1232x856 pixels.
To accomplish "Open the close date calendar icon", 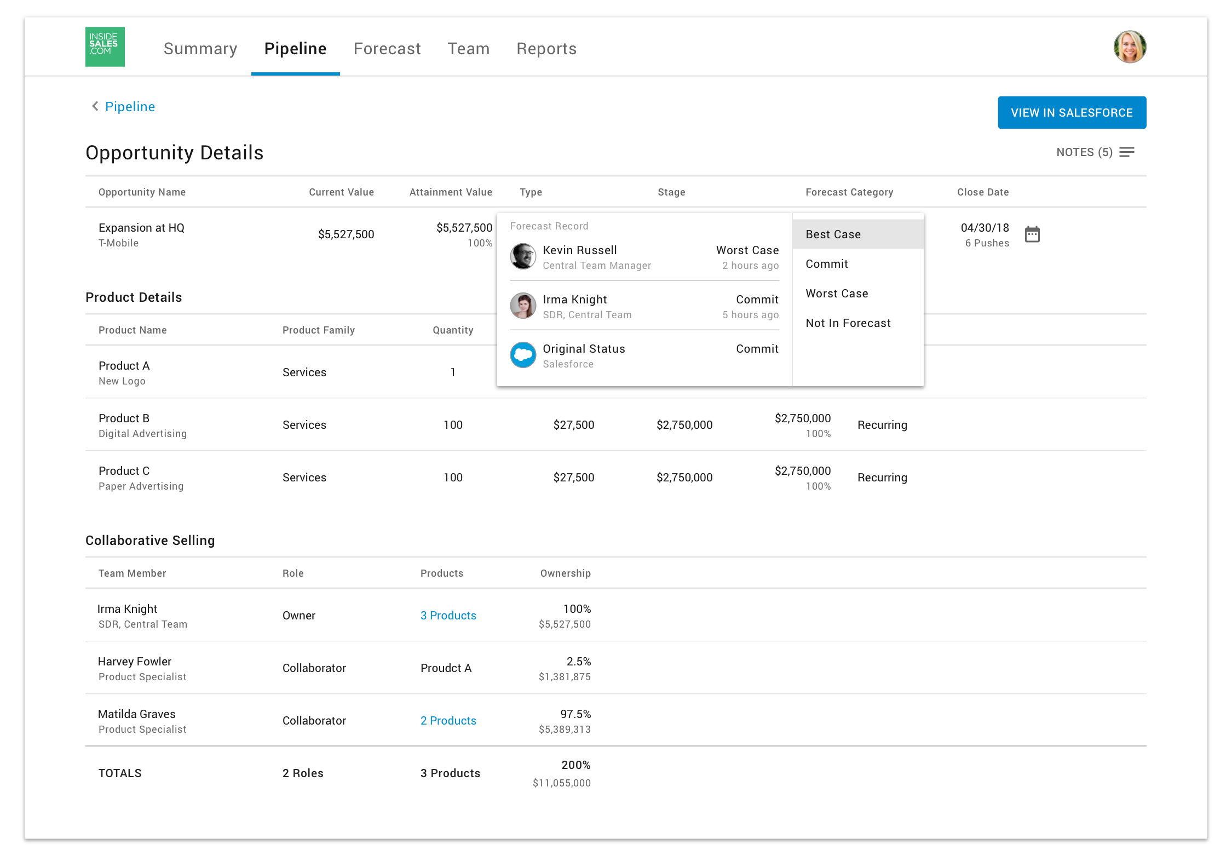I will pos(1032,234).
